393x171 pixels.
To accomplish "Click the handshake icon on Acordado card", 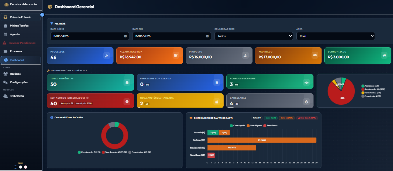I will pos(315,55).
